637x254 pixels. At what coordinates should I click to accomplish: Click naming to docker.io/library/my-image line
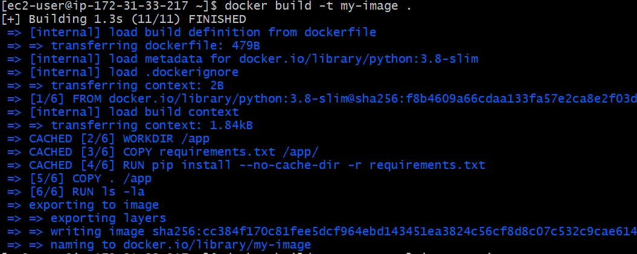pos(159,245)
